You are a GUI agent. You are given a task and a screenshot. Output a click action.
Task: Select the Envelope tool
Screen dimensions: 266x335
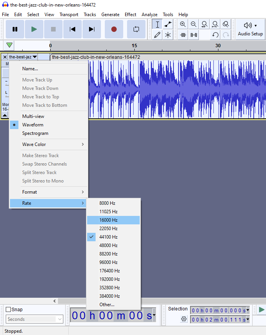168,24
